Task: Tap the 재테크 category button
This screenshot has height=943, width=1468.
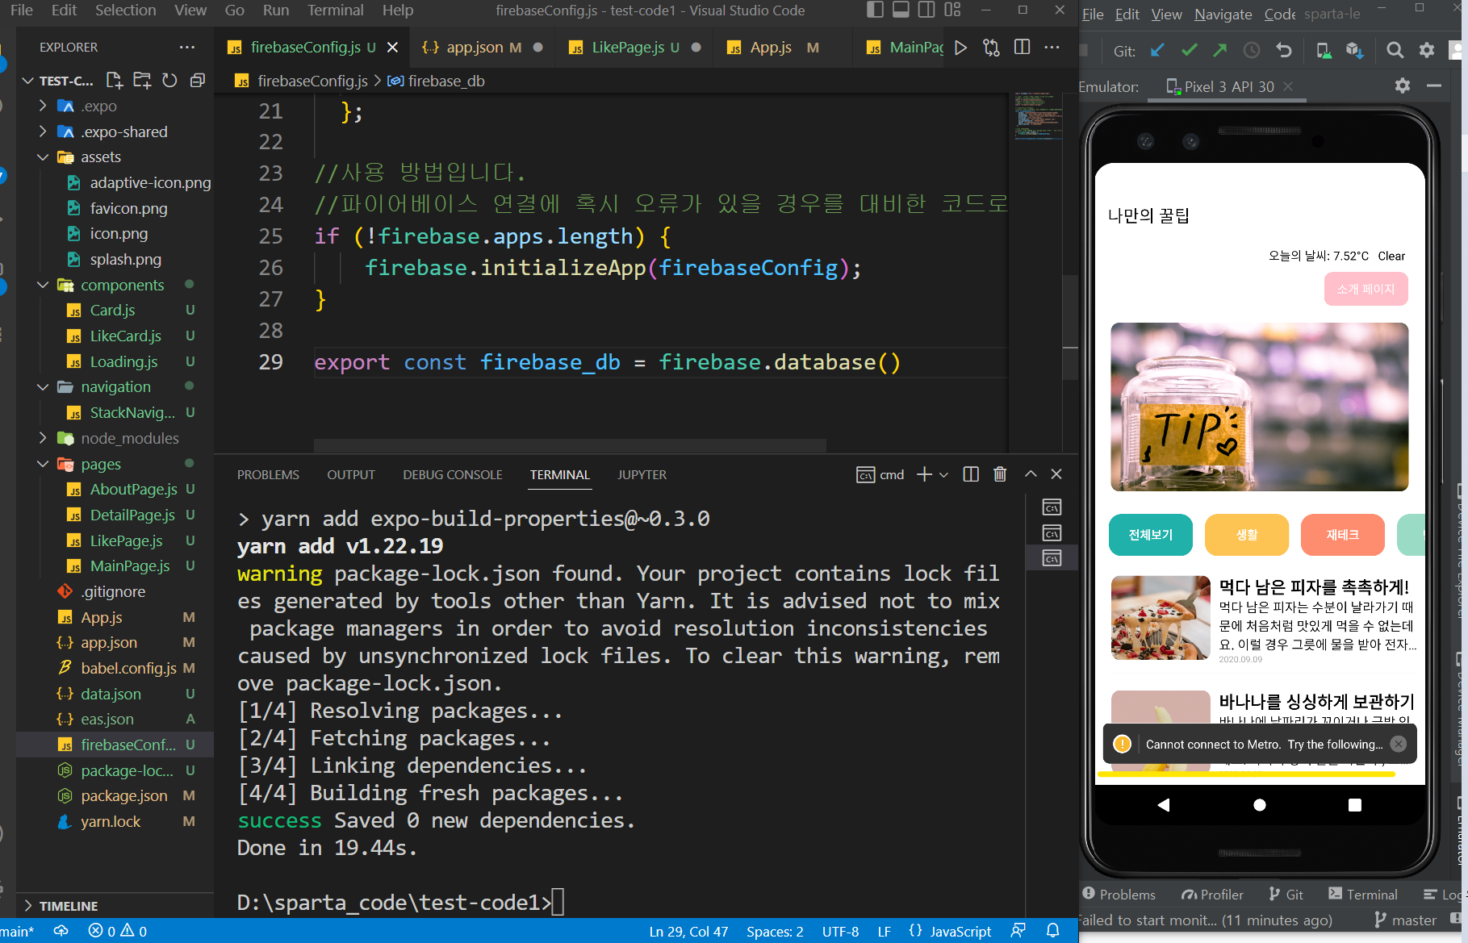Action: tap(1342, 535)
